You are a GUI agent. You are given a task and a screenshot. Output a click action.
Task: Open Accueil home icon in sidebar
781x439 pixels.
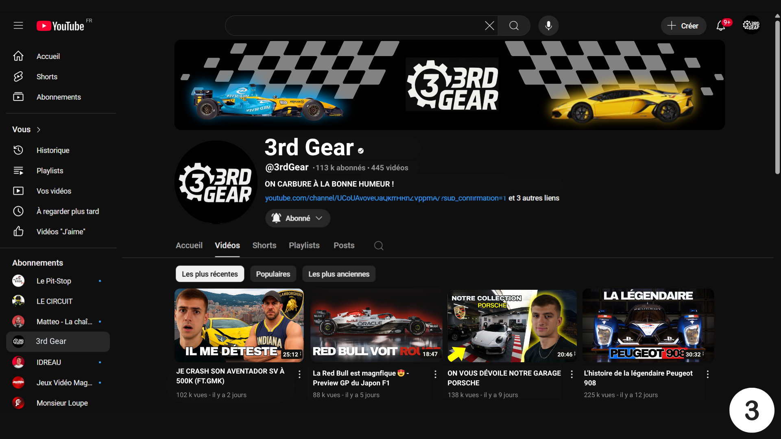(18, 56)
